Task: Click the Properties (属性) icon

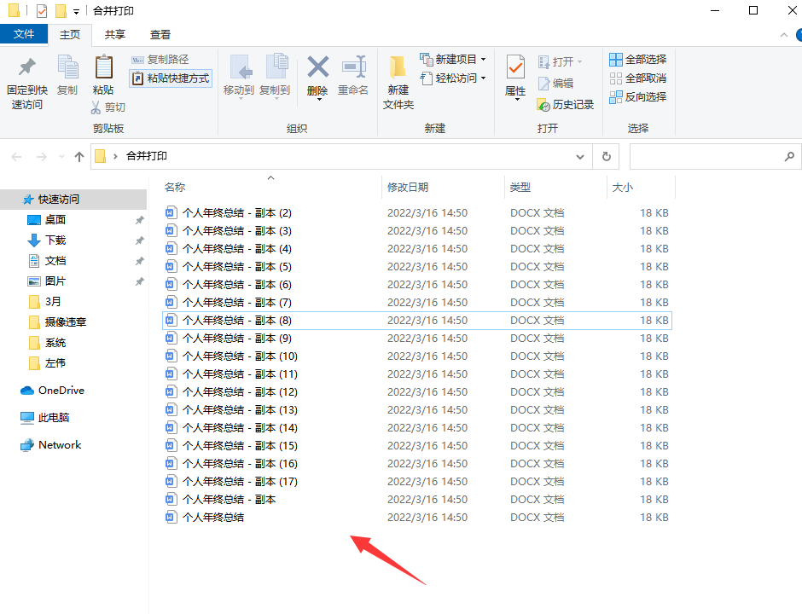Action: [515, 67]
